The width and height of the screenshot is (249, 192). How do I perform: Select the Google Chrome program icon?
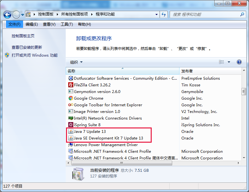(x=70, y=98)
